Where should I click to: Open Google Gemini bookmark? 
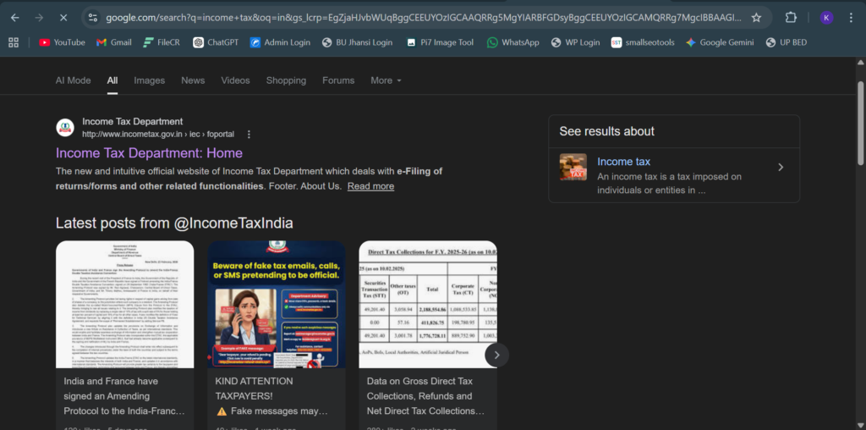tap(719, 42)
